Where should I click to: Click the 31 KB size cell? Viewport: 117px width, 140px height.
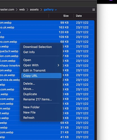click(65, 128)
